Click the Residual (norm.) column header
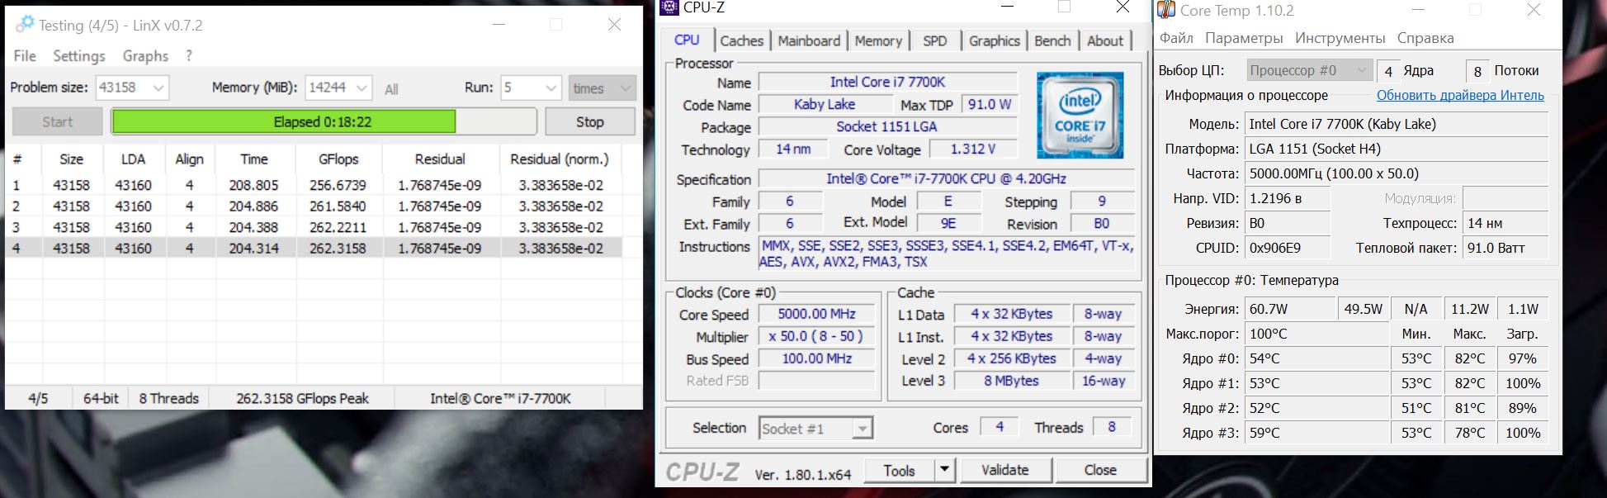Screen dimensions: 1607x498 (x=560, y=159)
